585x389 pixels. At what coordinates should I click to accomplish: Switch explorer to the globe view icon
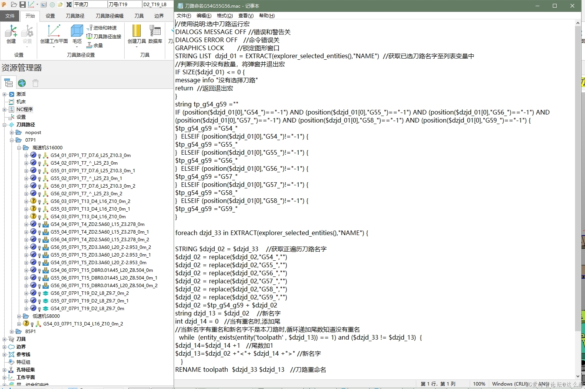(x=22, y=83)
